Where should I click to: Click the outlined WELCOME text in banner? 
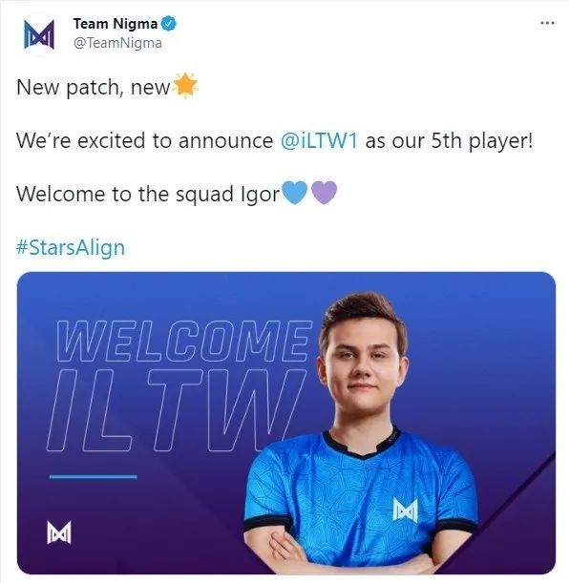click(183, 341)
